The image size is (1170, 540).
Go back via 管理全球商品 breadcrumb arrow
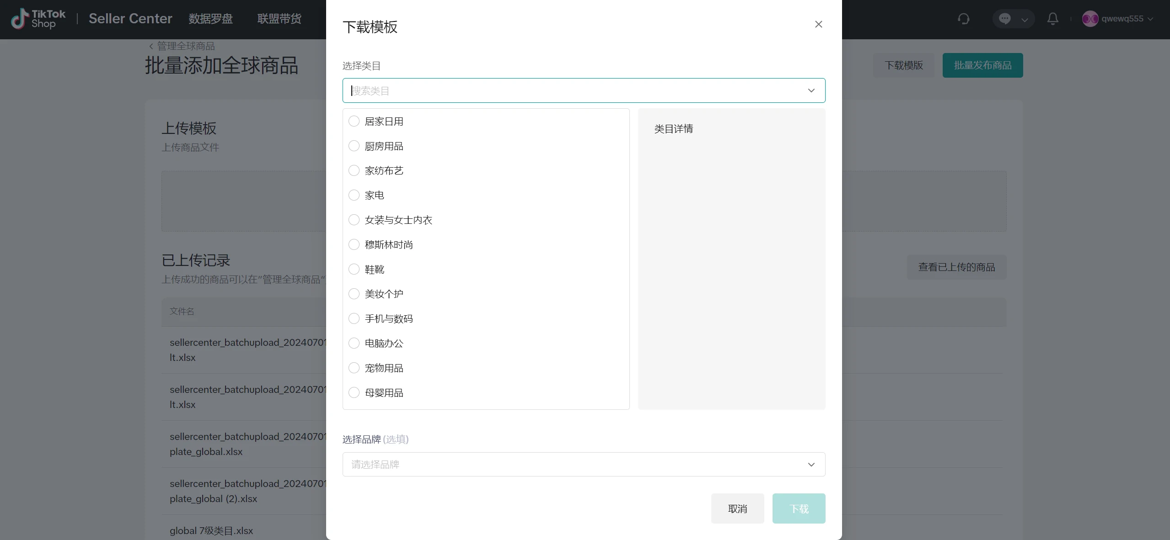151,46
